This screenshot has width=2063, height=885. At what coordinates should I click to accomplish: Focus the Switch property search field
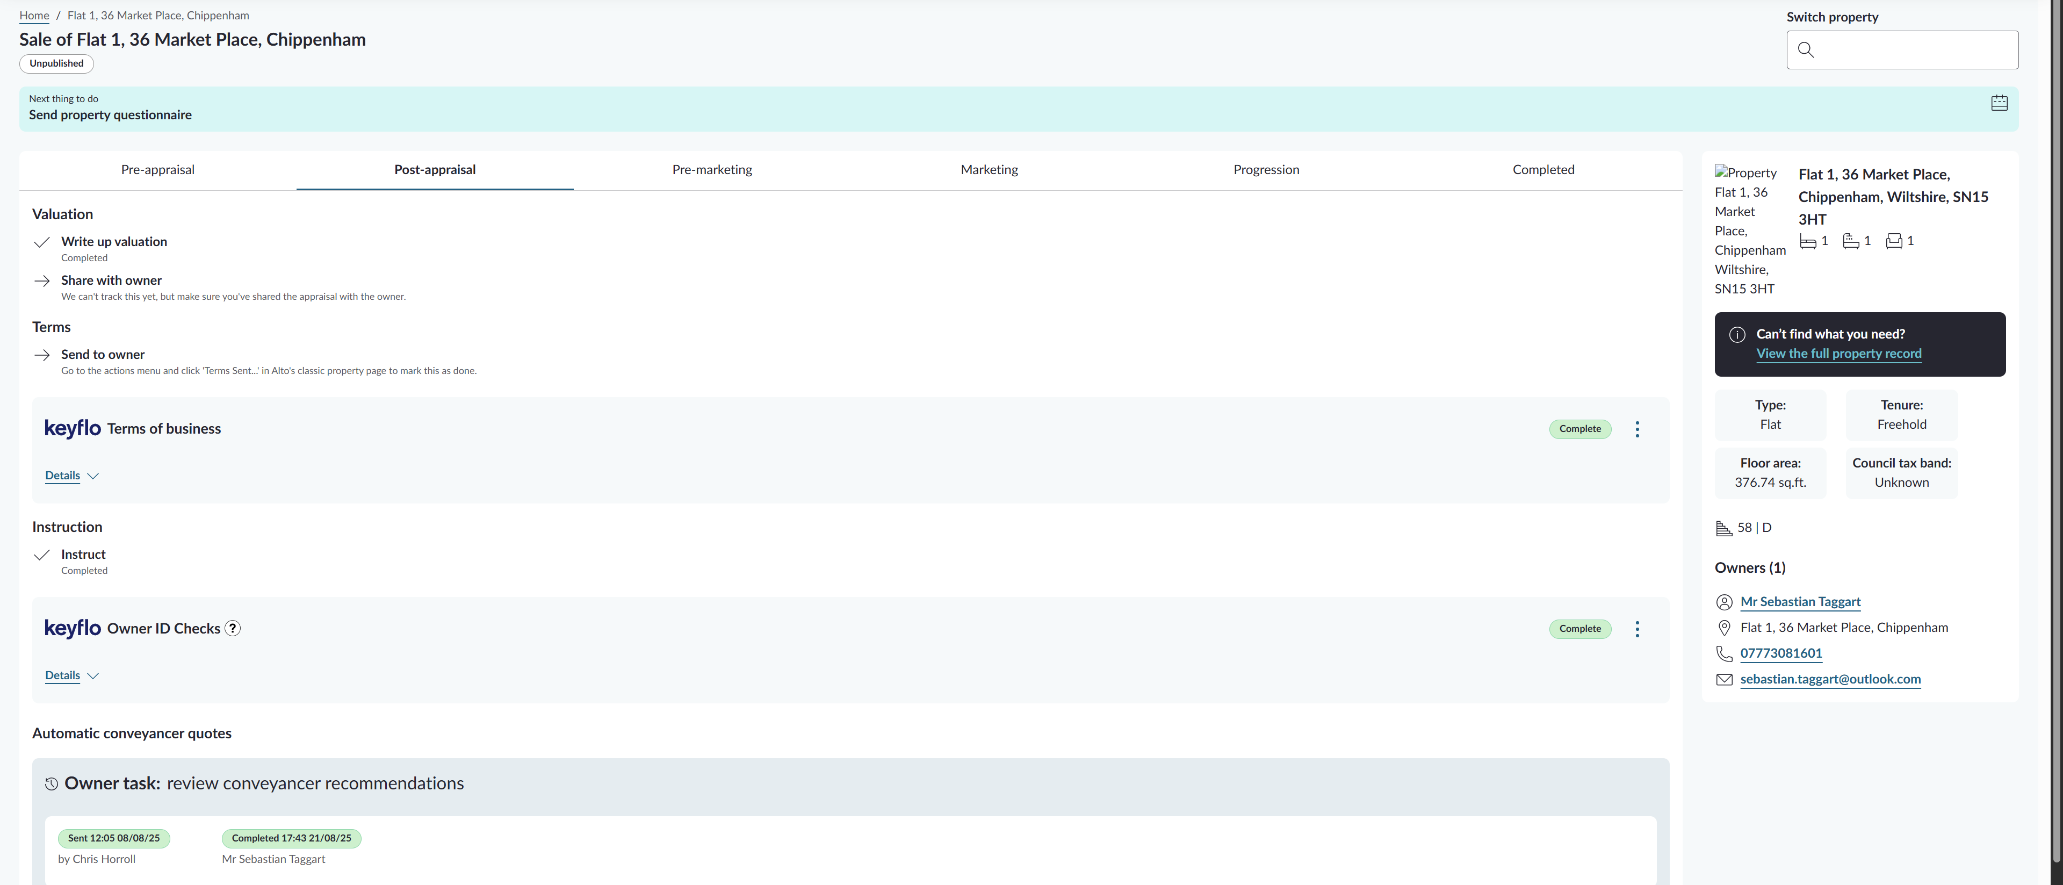[1902, 49]
